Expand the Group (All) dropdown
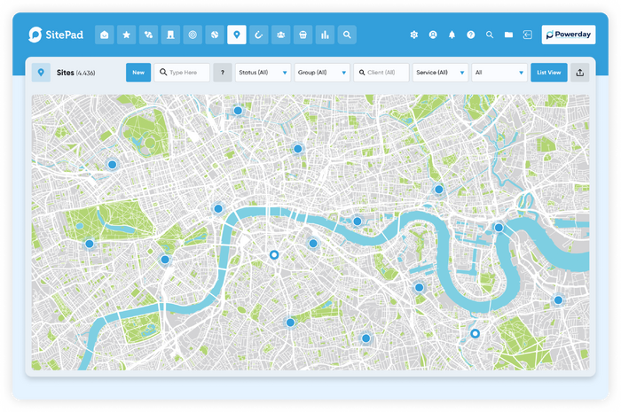The height and width of the screenshot is (412, 621). tap(321, 73)
